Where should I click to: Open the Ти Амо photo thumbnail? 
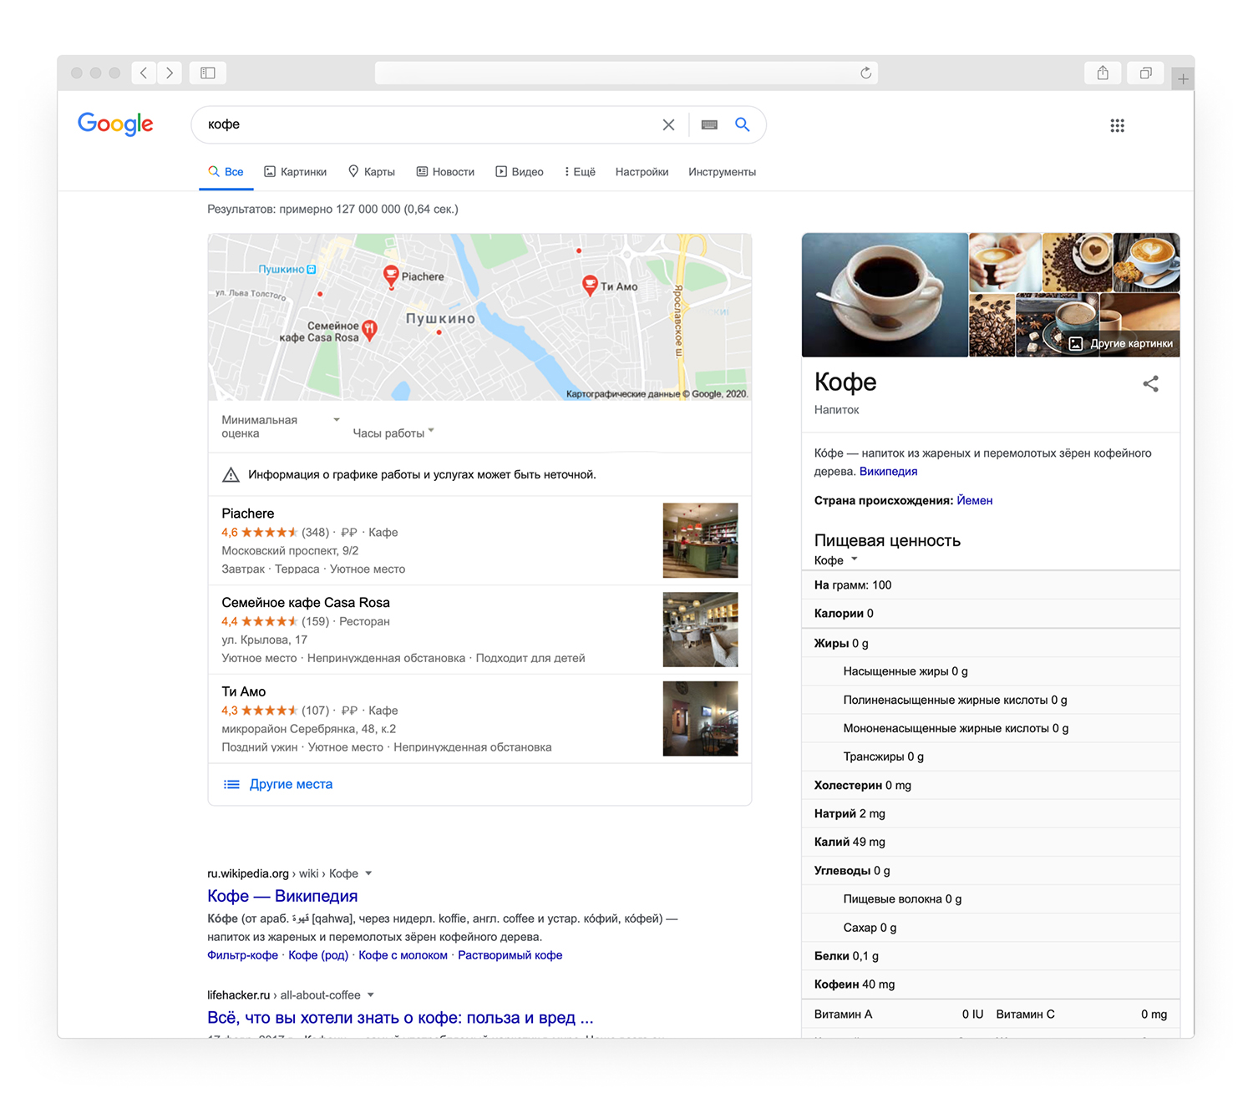pyautogui.click(x=700, y=719)
